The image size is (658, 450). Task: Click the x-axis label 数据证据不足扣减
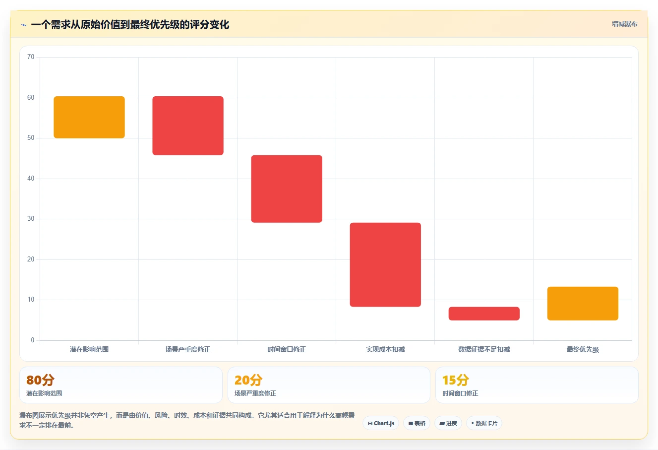click(484, 350)
